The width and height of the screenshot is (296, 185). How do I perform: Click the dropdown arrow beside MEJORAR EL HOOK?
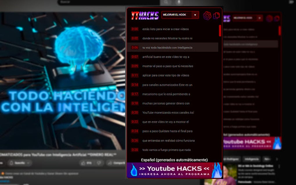click(195, 15)
